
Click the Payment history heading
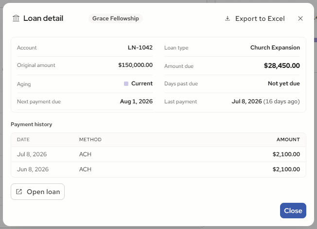[x=32, y=124]
